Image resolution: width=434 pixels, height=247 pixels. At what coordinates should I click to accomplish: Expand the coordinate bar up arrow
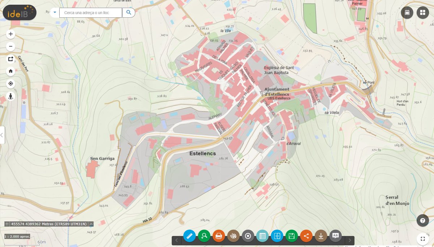click(x=91, y=224)
